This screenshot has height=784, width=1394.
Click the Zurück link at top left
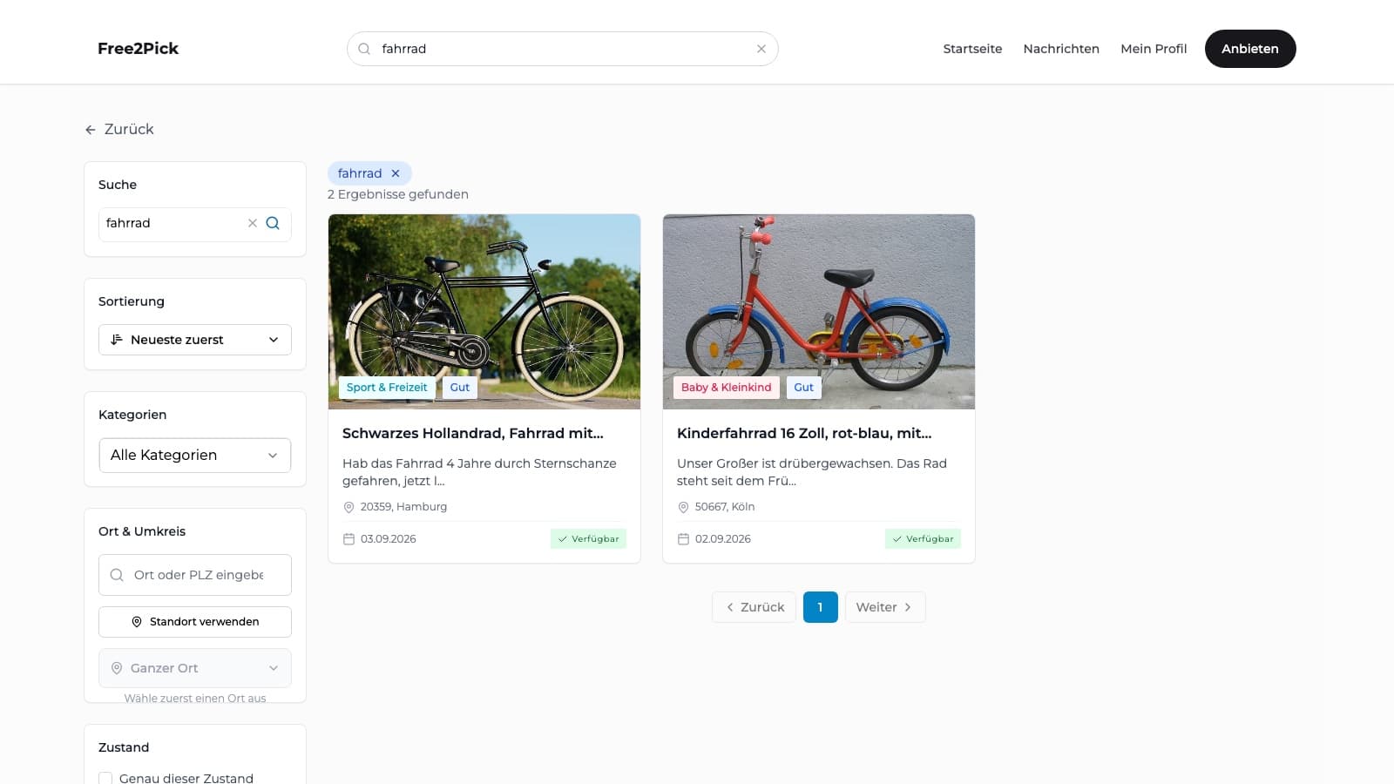coord(119,129)
